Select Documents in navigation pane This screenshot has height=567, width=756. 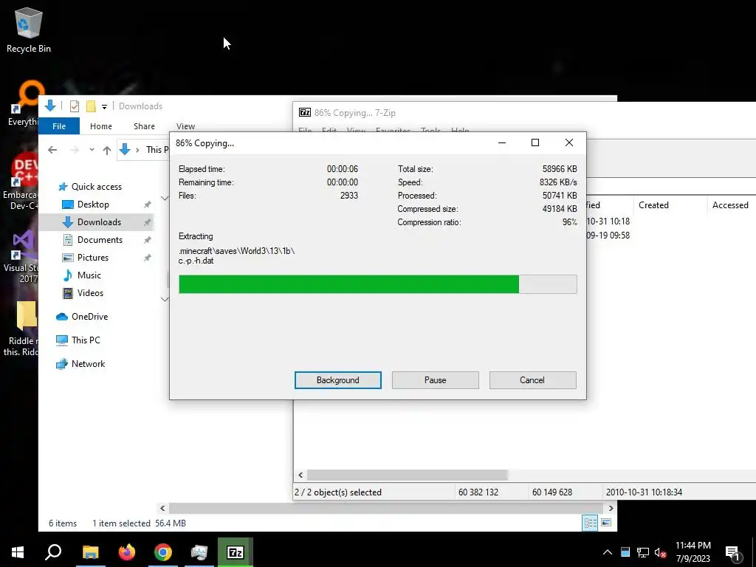pyautogui.click(x=100, y=240)
